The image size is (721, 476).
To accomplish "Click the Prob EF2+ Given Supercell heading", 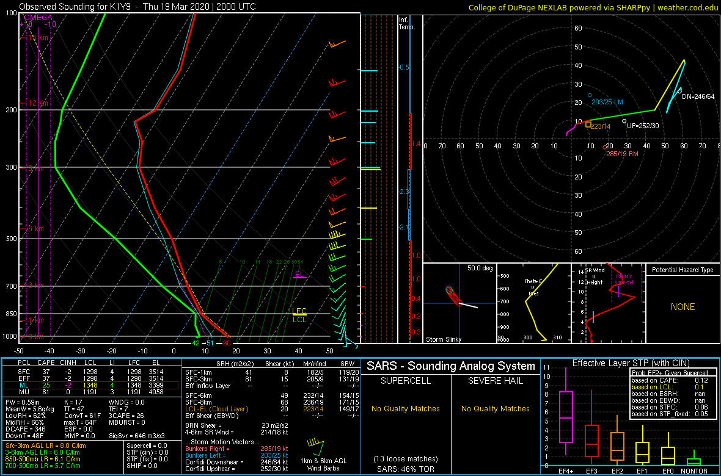I will 670,373.
